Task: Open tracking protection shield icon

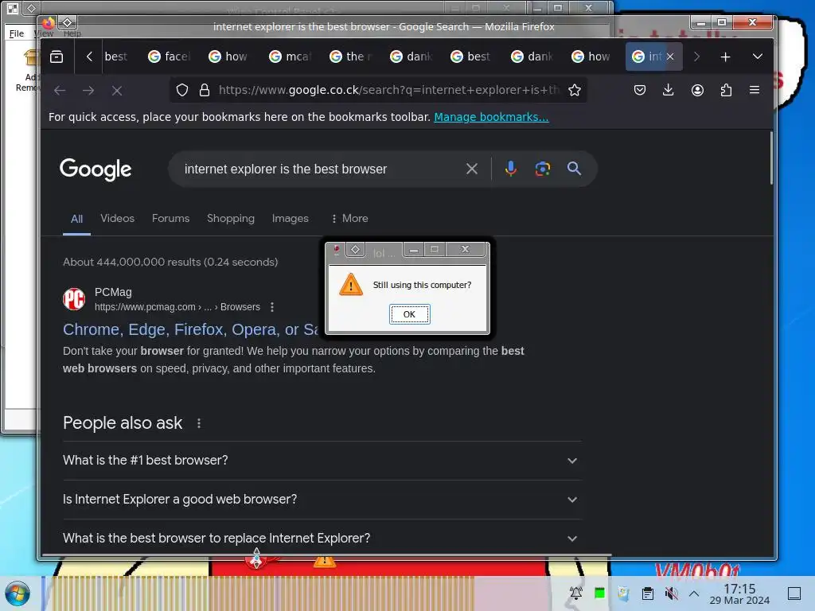Action: tap(182, 90)
